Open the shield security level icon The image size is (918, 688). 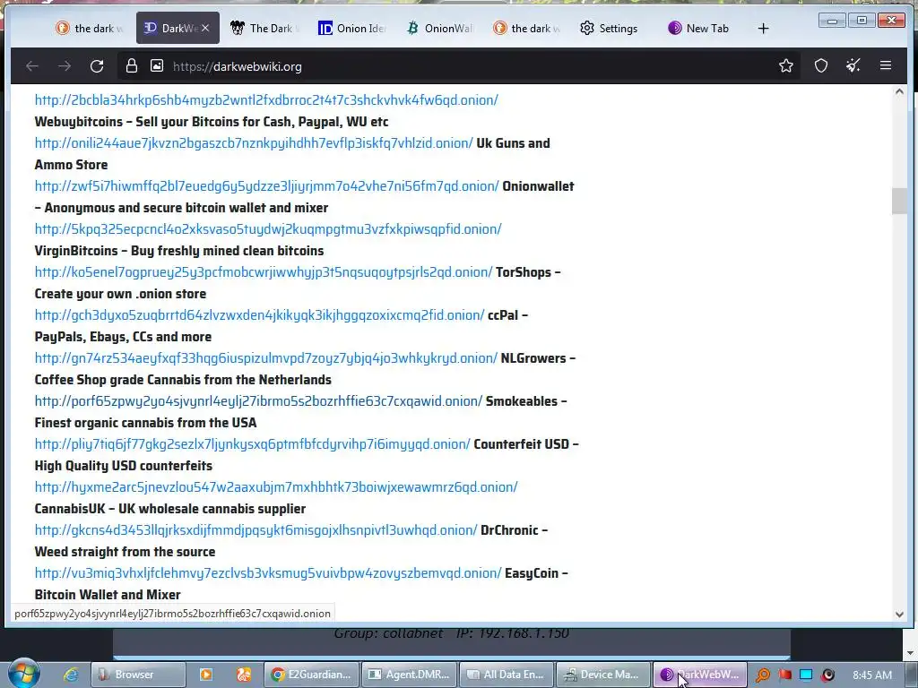click(821, 66)
